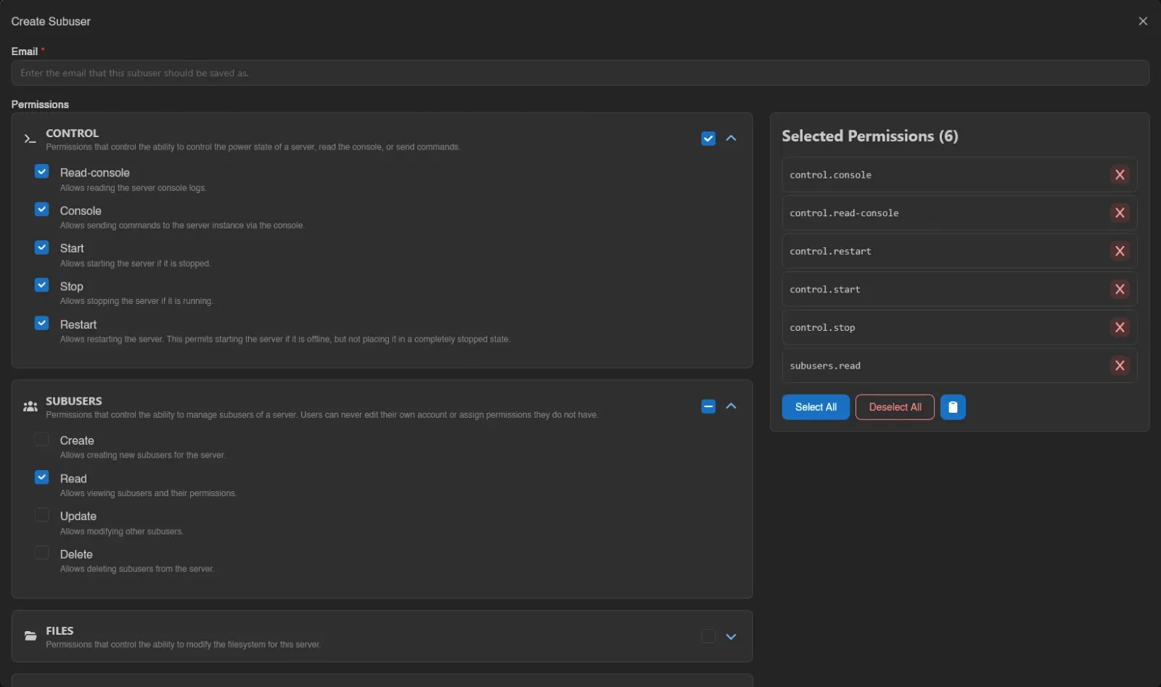Image resolution: width=1161 pixels, height=687 pixels.
Task: Click the control.start permission text
Action: point(825,289)
